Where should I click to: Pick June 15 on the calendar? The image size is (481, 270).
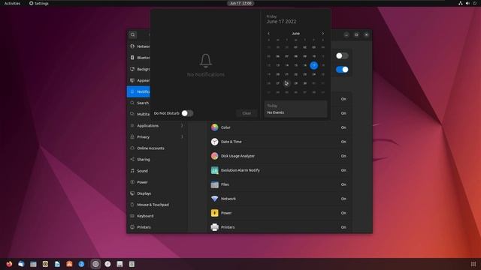point(295,65)
